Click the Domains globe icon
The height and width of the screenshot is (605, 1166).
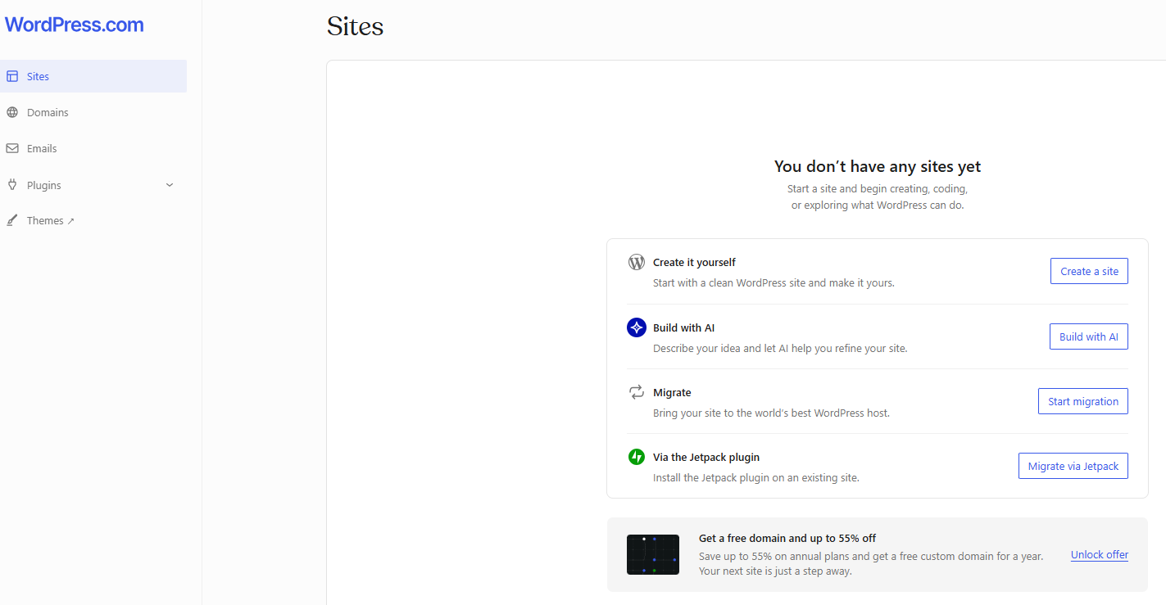[12, 112]
